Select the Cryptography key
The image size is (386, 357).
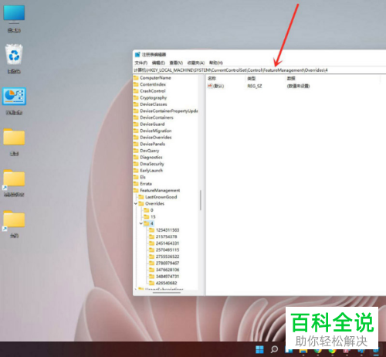tap(154, 97)
